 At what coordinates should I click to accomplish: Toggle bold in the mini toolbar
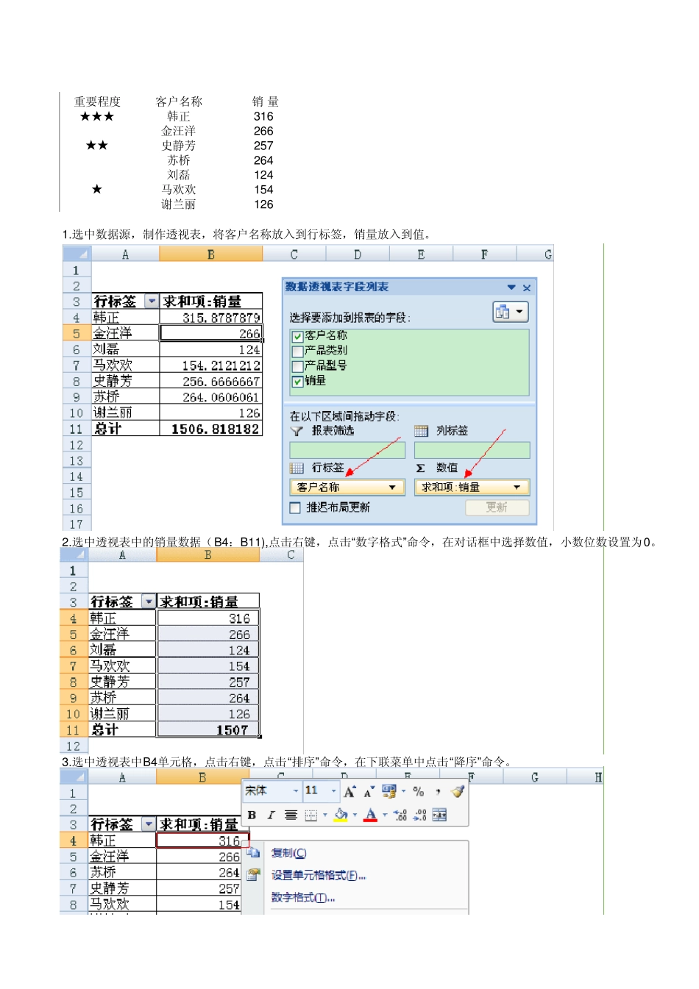point(252,815)
